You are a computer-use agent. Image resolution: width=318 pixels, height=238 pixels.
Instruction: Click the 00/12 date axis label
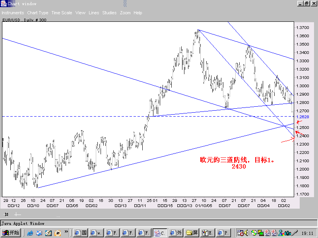pos(14,205)
